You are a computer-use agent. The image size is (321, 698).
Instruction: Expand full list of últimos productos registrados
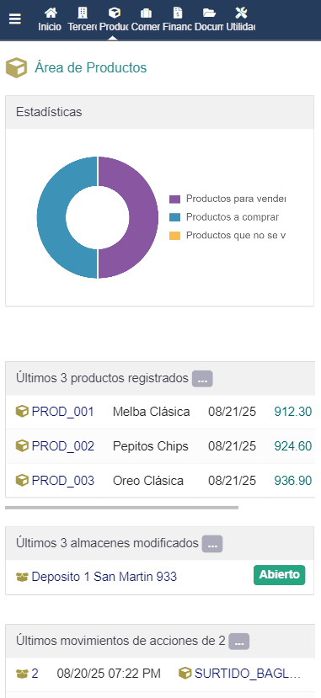(x=202, y=379)
